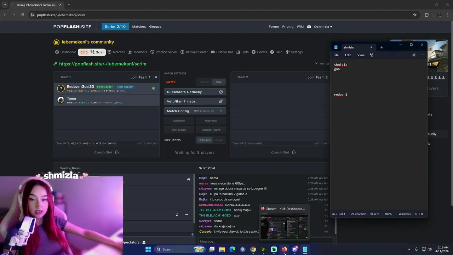Open Veto/Ban 7 maps selector
Image resolution: width=453 pixels, height=255 pixels.
(195, 101)
